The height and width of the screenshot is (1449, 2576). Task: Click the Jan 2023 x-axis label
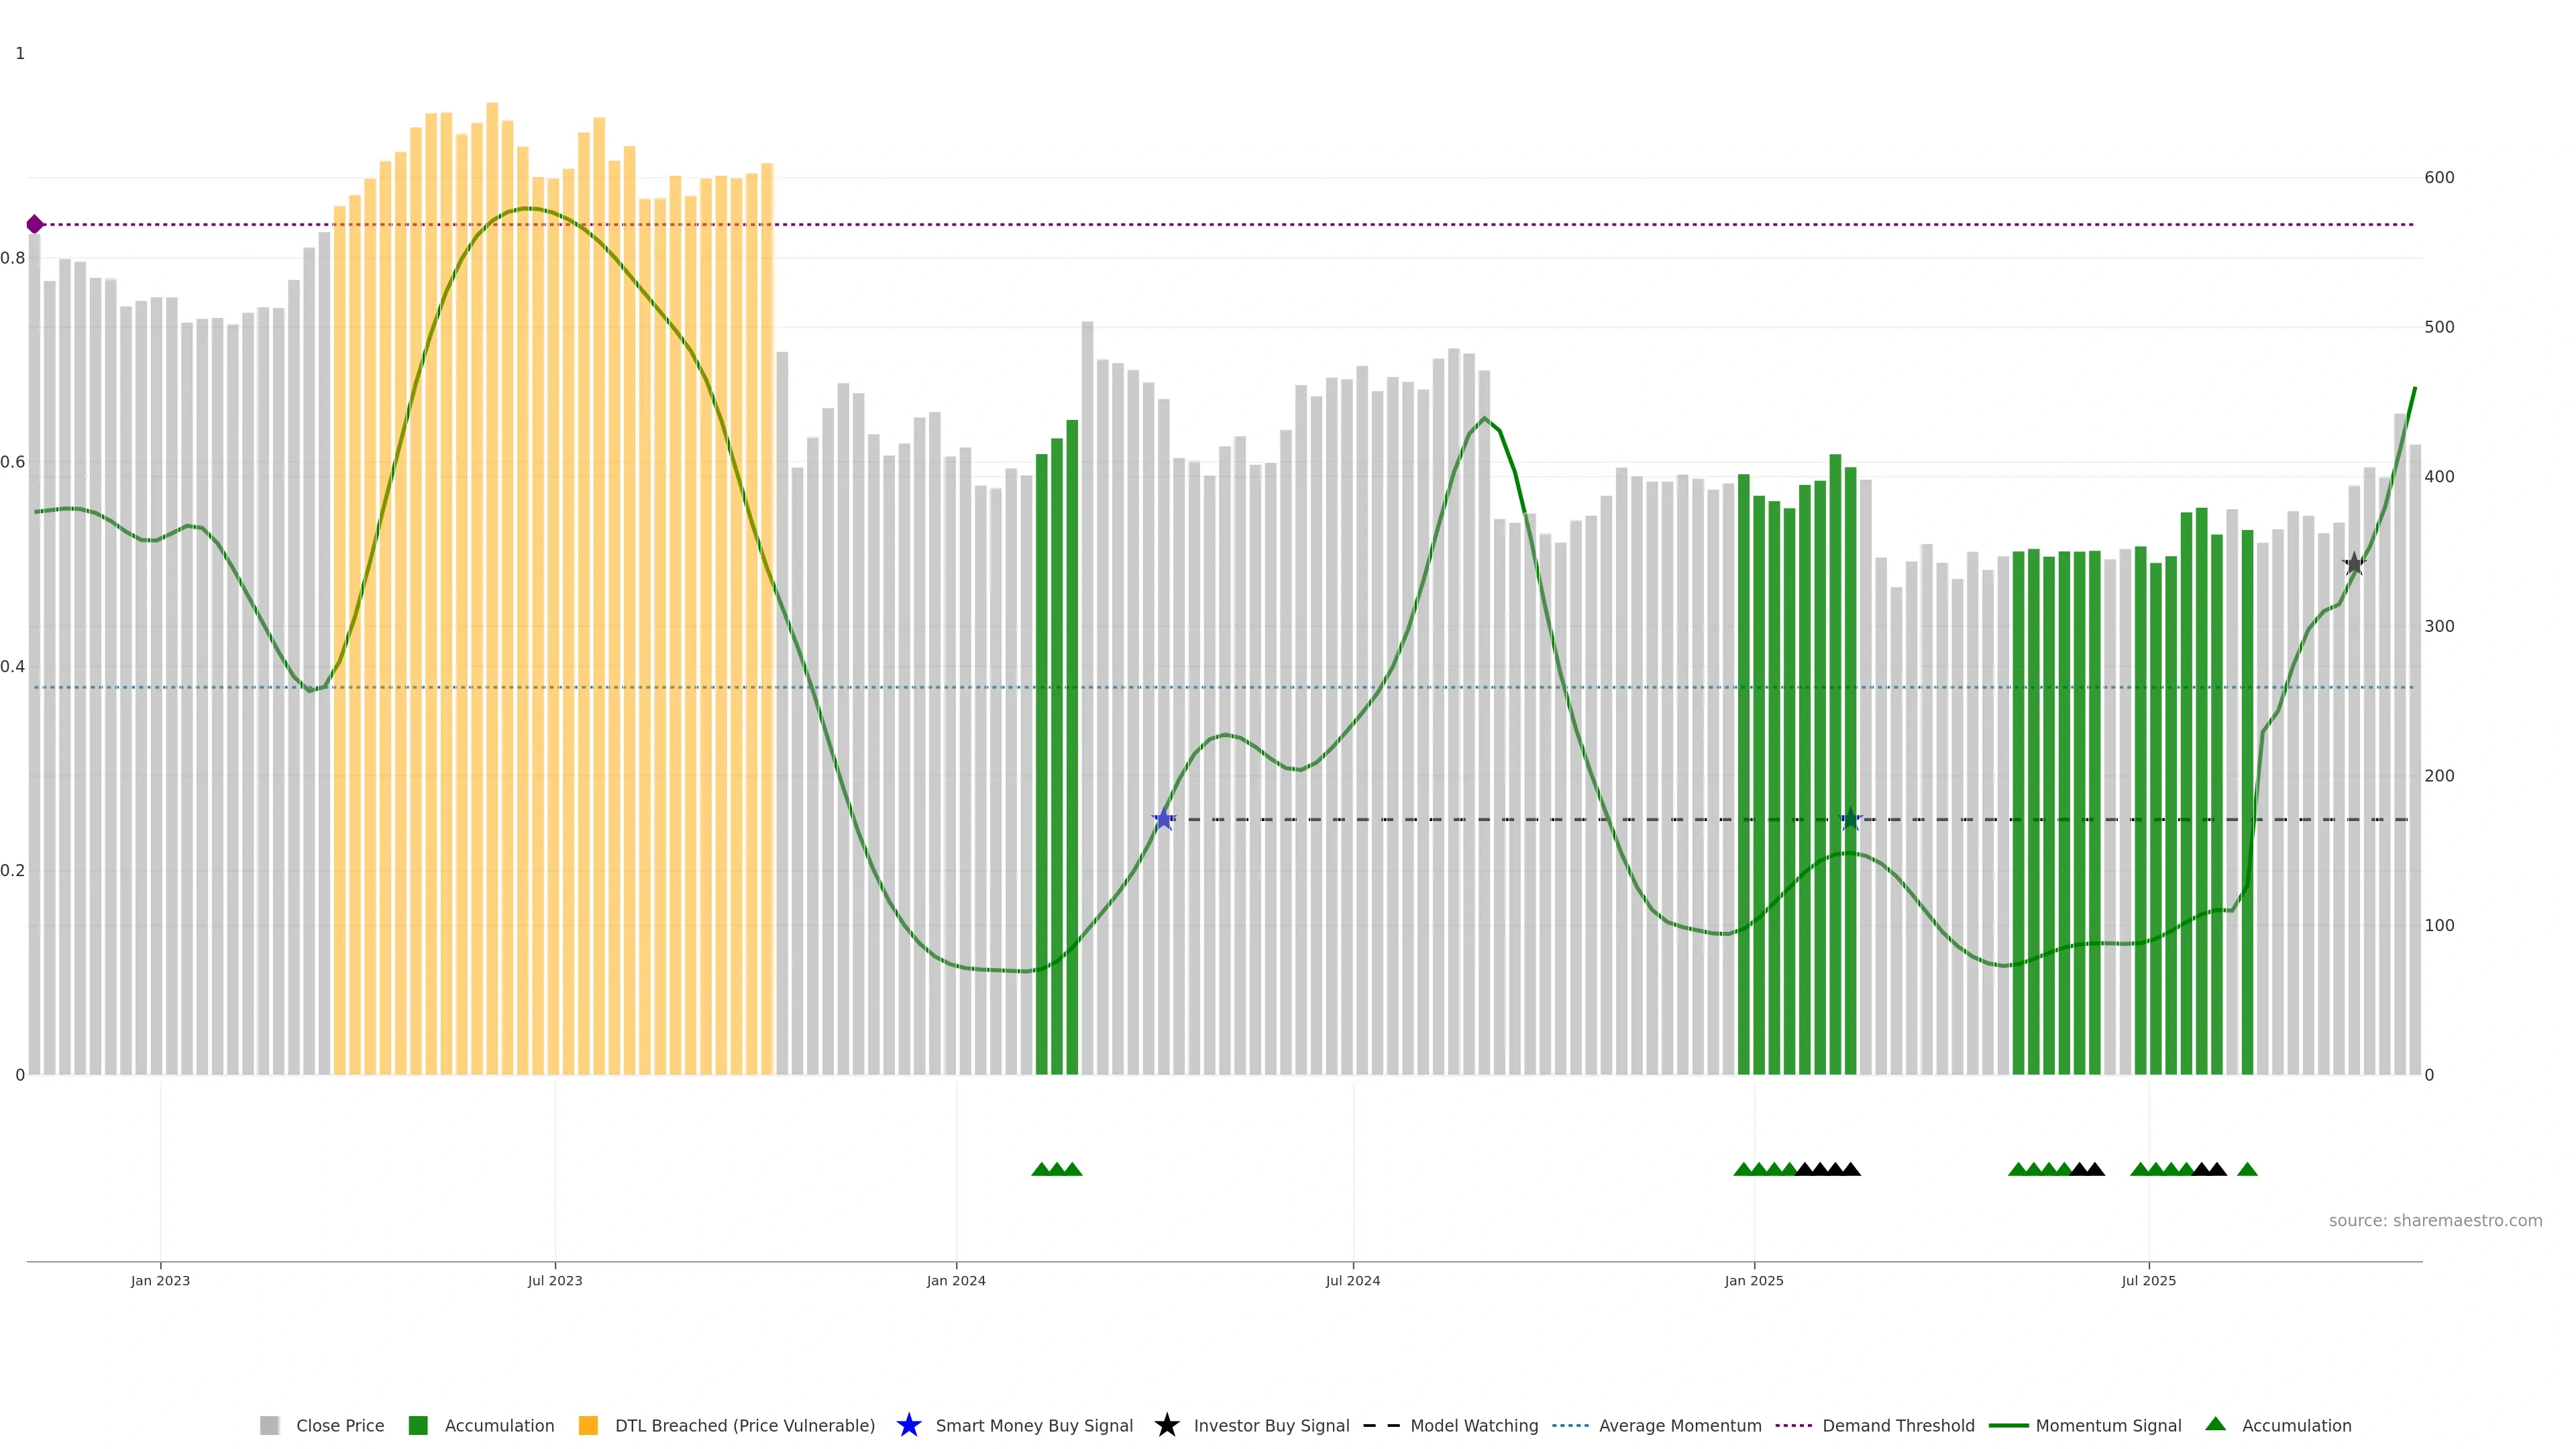160,1281
